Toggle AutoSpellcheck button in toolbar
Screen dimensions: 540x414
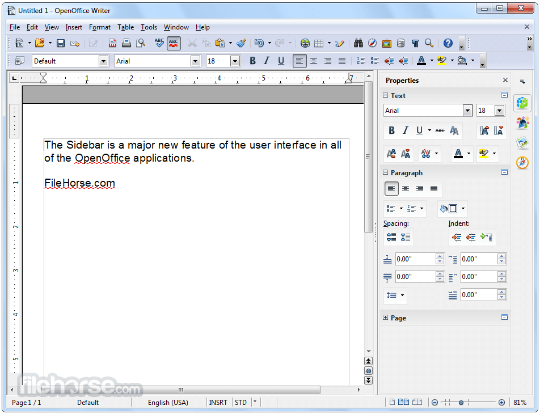coord(174,43)
